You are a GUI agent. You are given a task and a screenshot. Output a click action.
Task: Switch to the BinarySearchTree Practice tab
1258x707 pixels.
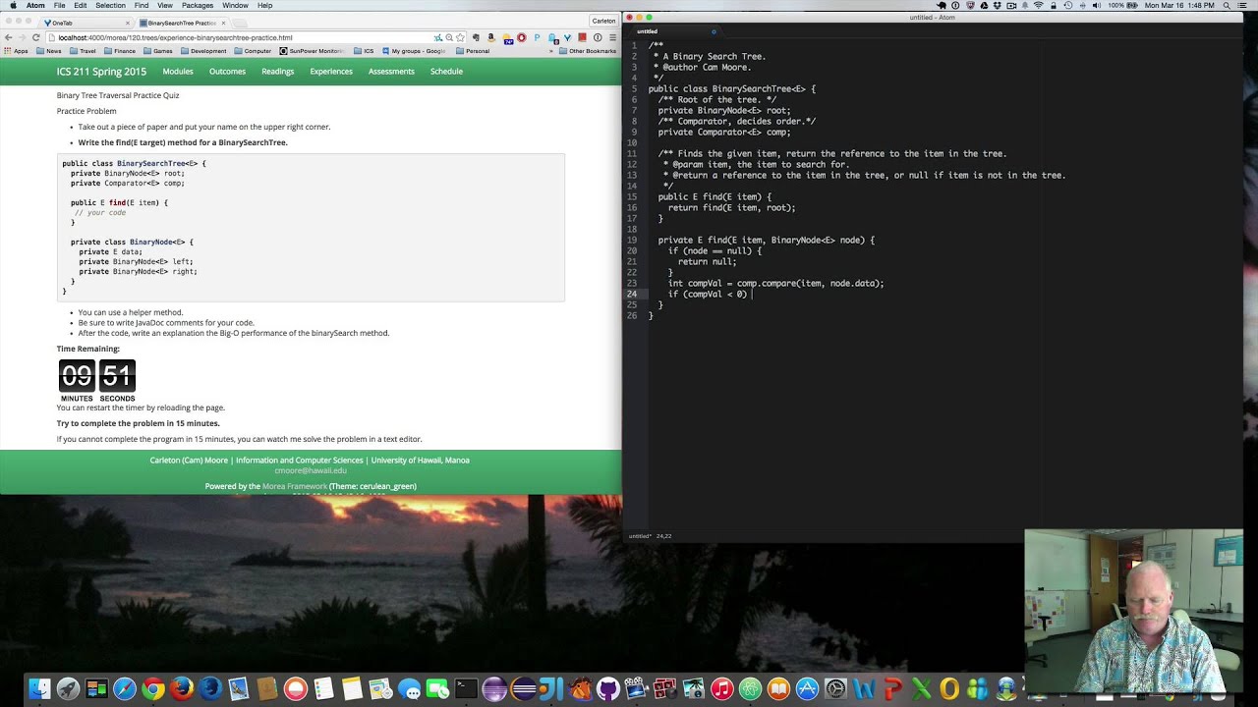(x=183, y=23)
